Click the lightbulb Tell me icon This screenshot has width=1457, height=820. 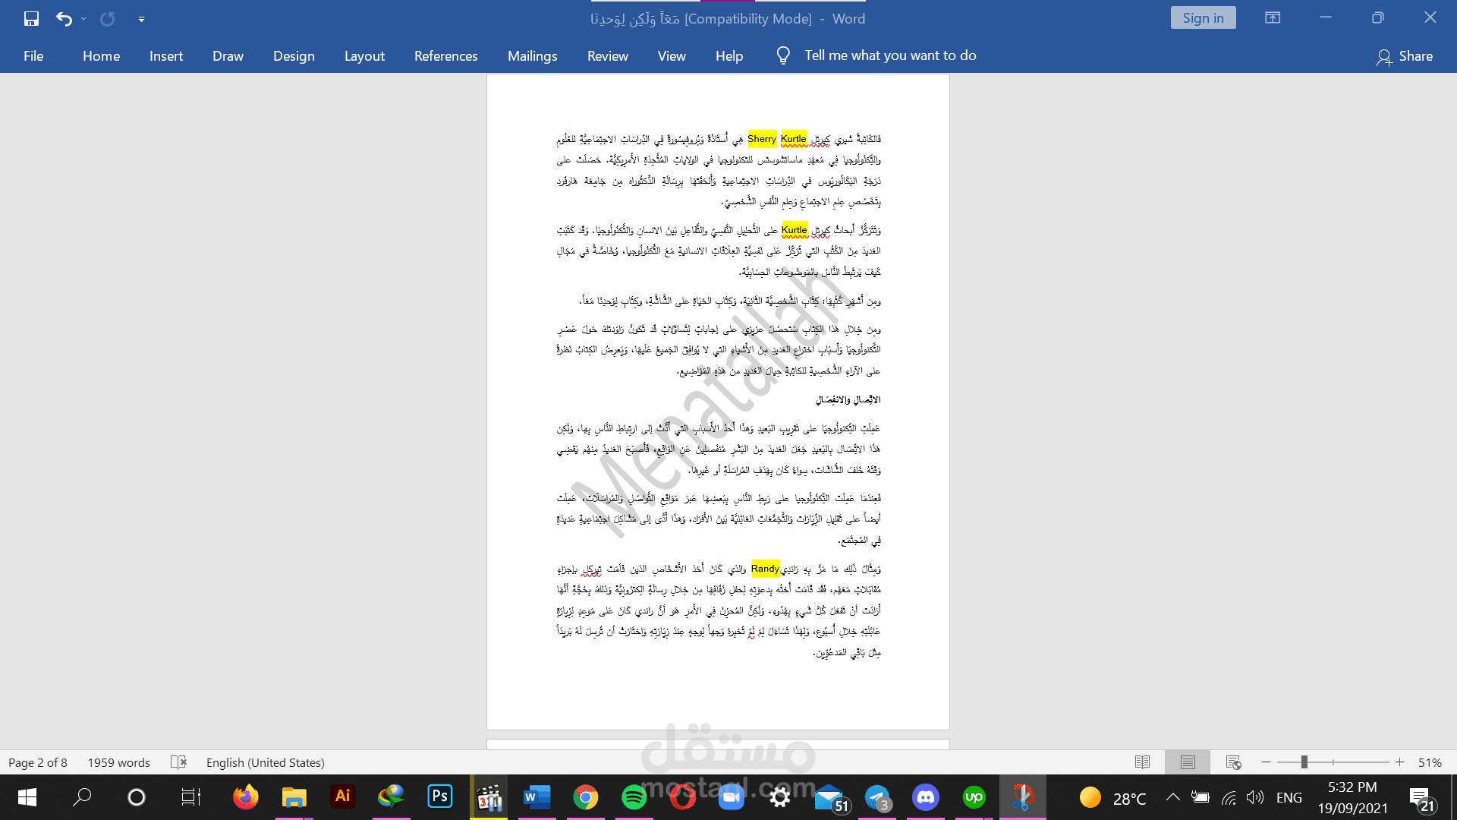(783, 55)
